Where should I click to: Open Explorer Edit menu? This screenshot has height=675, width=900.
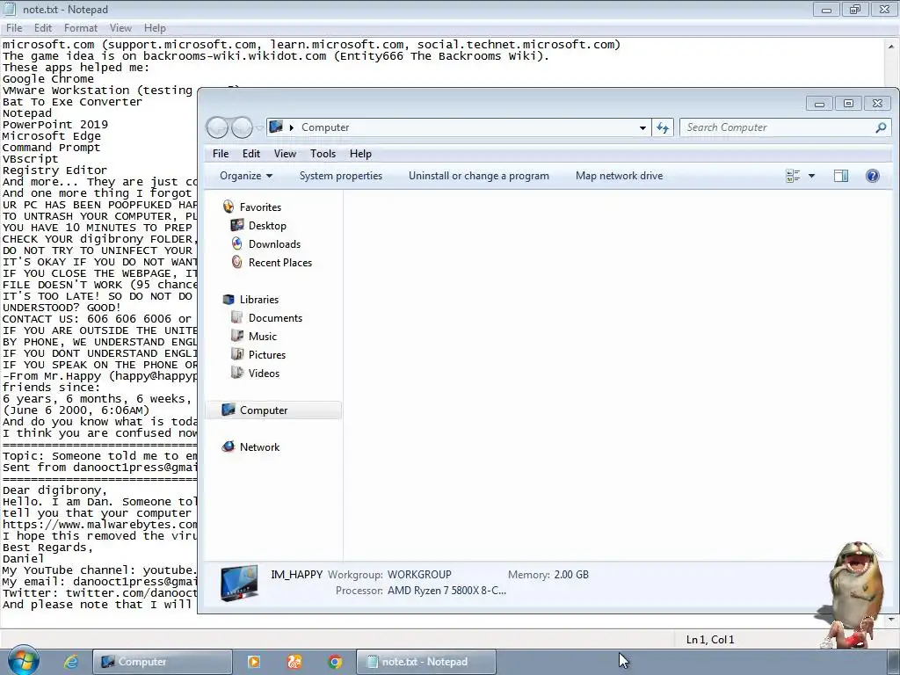click(250, 154)
